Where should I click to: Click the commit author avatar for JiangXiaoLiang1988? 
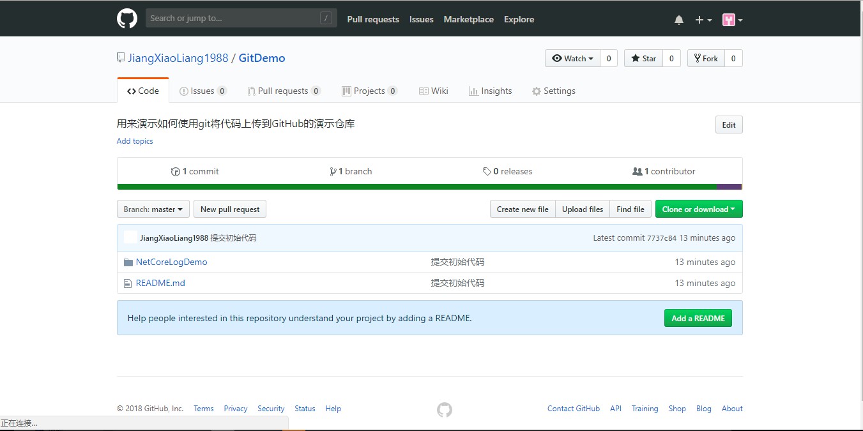[x=130, y=238]
